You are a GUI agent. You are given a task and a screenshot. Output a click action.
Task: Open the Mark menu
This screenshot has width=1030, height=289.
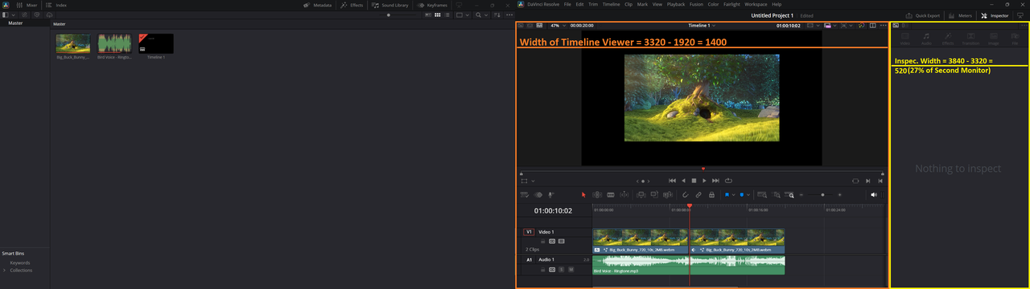(642, 5)
